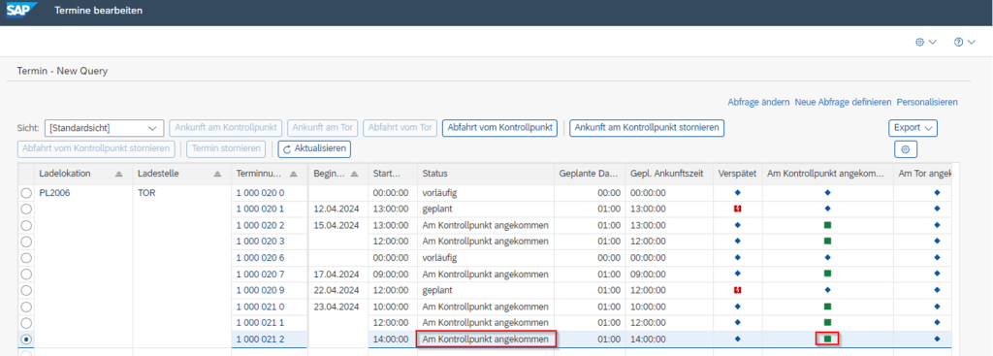Open the Abfrage ändern link
The image size is (993, 356).
click(x=758, y=101)
